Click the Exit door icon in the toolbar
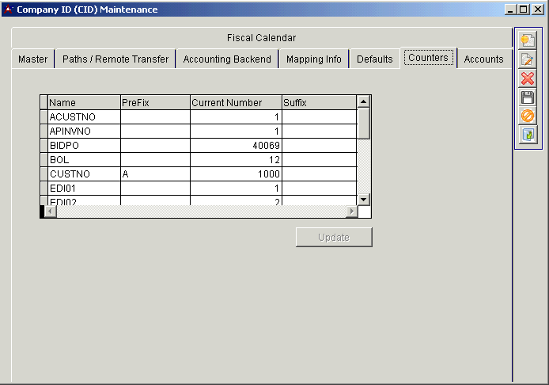Viewport: 549px width, 385px height. tap(528, 135)
